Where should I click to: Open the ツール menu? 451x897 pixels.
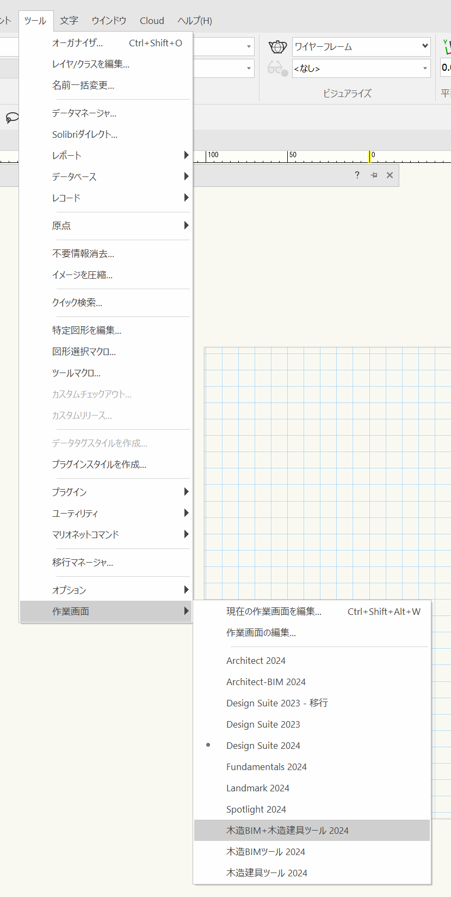[35, 21]
